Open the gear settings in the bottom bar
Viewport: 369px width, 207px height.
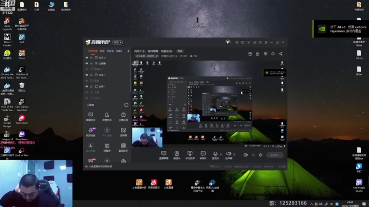tap(261, 155)
